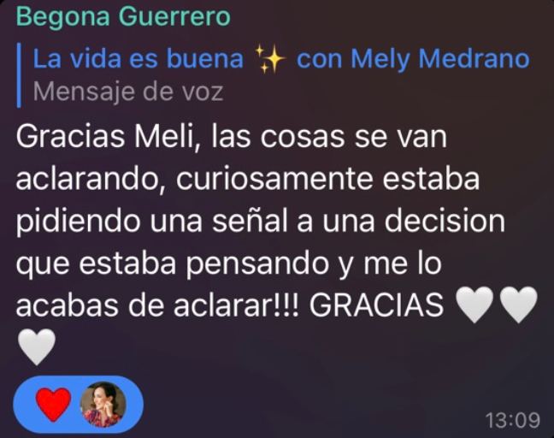
Task: Click the lone white heart on last line
Action: 37,346
